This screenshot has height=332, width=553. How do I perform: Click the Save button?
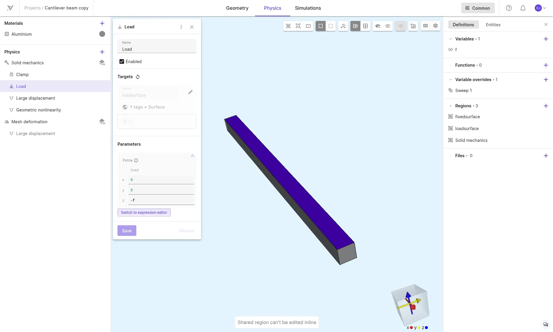[127, 231]
